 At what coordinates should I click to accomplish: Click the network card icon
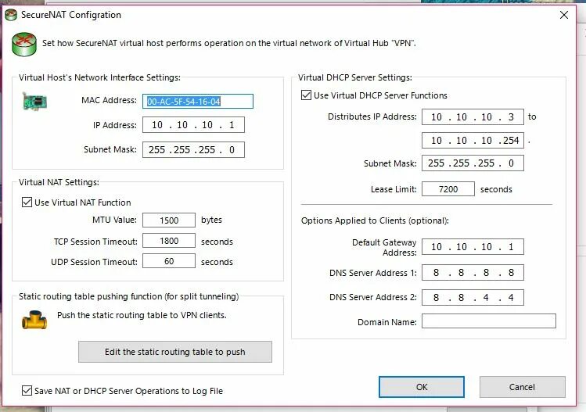pos(34,102)
